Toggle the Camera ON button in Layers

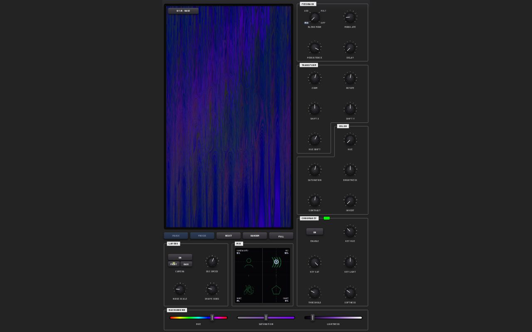(180, 257)
